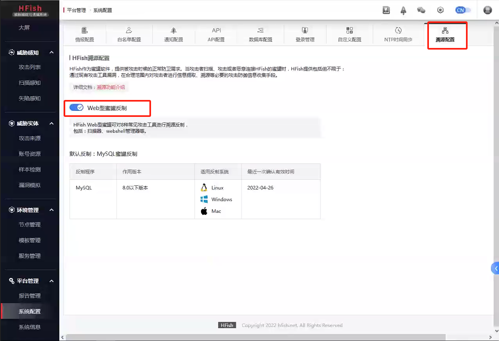The image size is (499, 341).
Task: Open 漏洞模拟 in the sidebar
Action: (30, 185)
